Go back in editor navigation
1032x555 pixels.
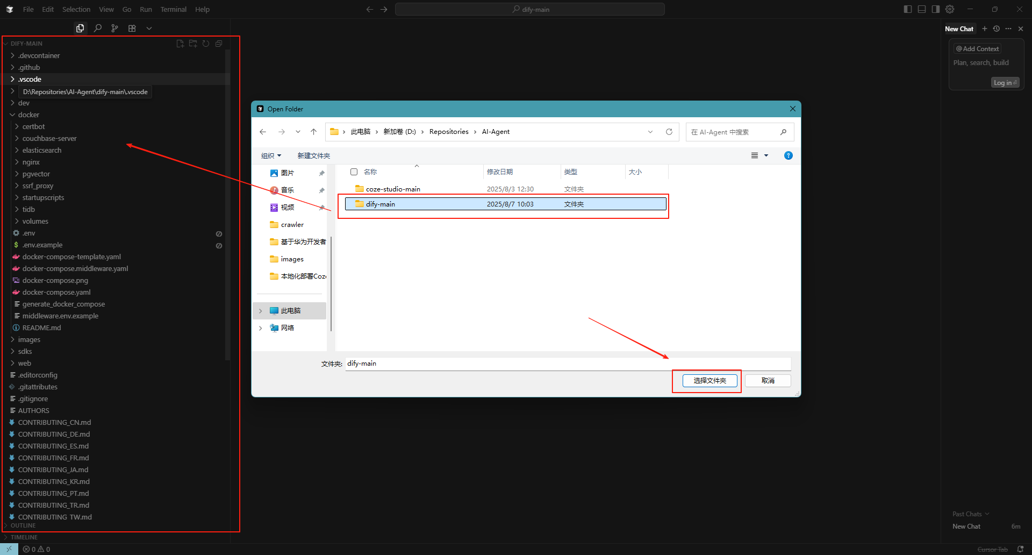pyautogui.click(x=370, y=9)
